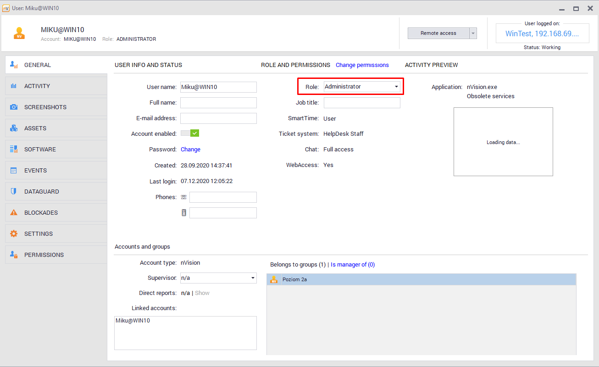Image resolution: width=599 pixels, height=367 pixels.
Task: Click the Change permissions link
Action: coord(362,65)
